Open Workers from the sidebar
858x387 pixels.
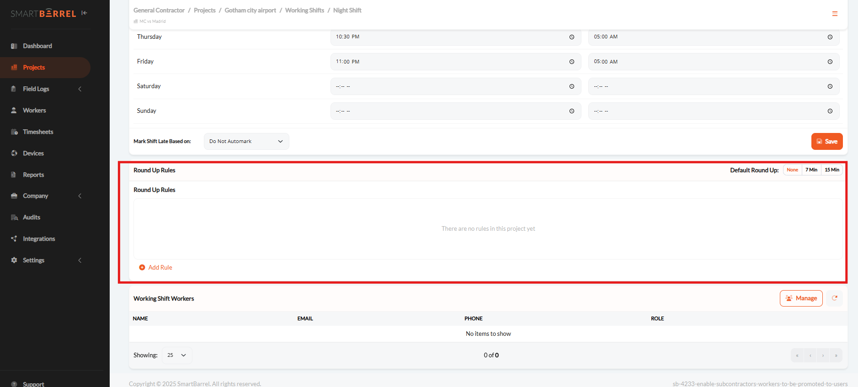(34, 111)
